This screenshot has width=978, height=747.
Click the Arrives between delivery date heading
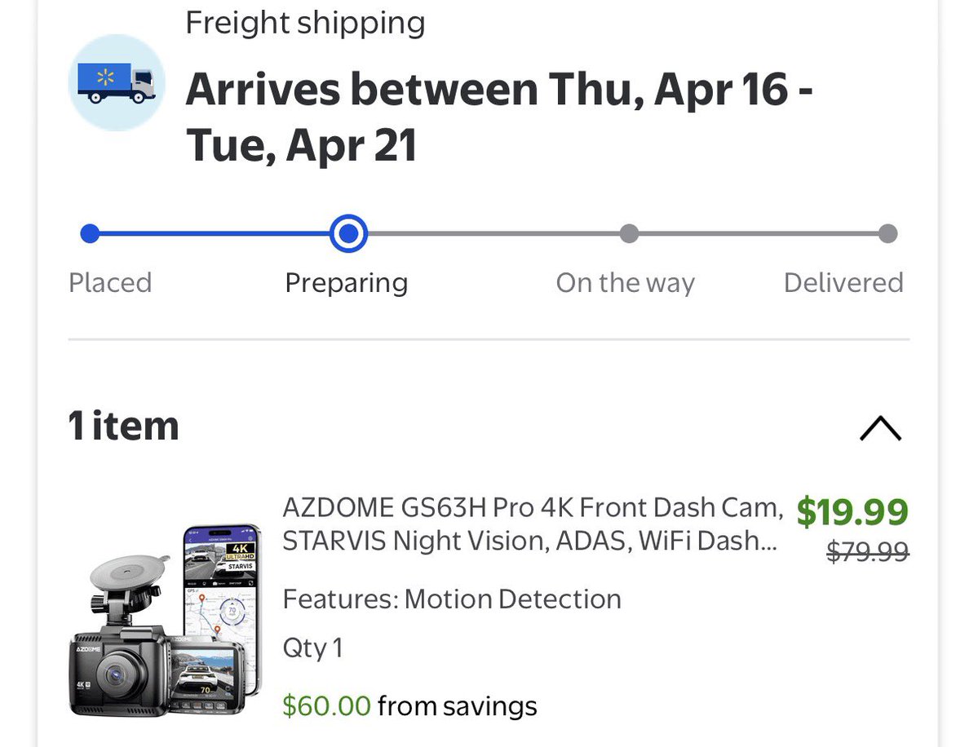(x=498, y=116)
